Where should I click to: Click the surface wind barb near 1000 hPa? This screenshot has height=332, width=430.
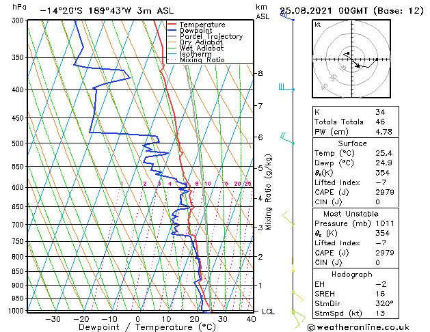point(298,319)
